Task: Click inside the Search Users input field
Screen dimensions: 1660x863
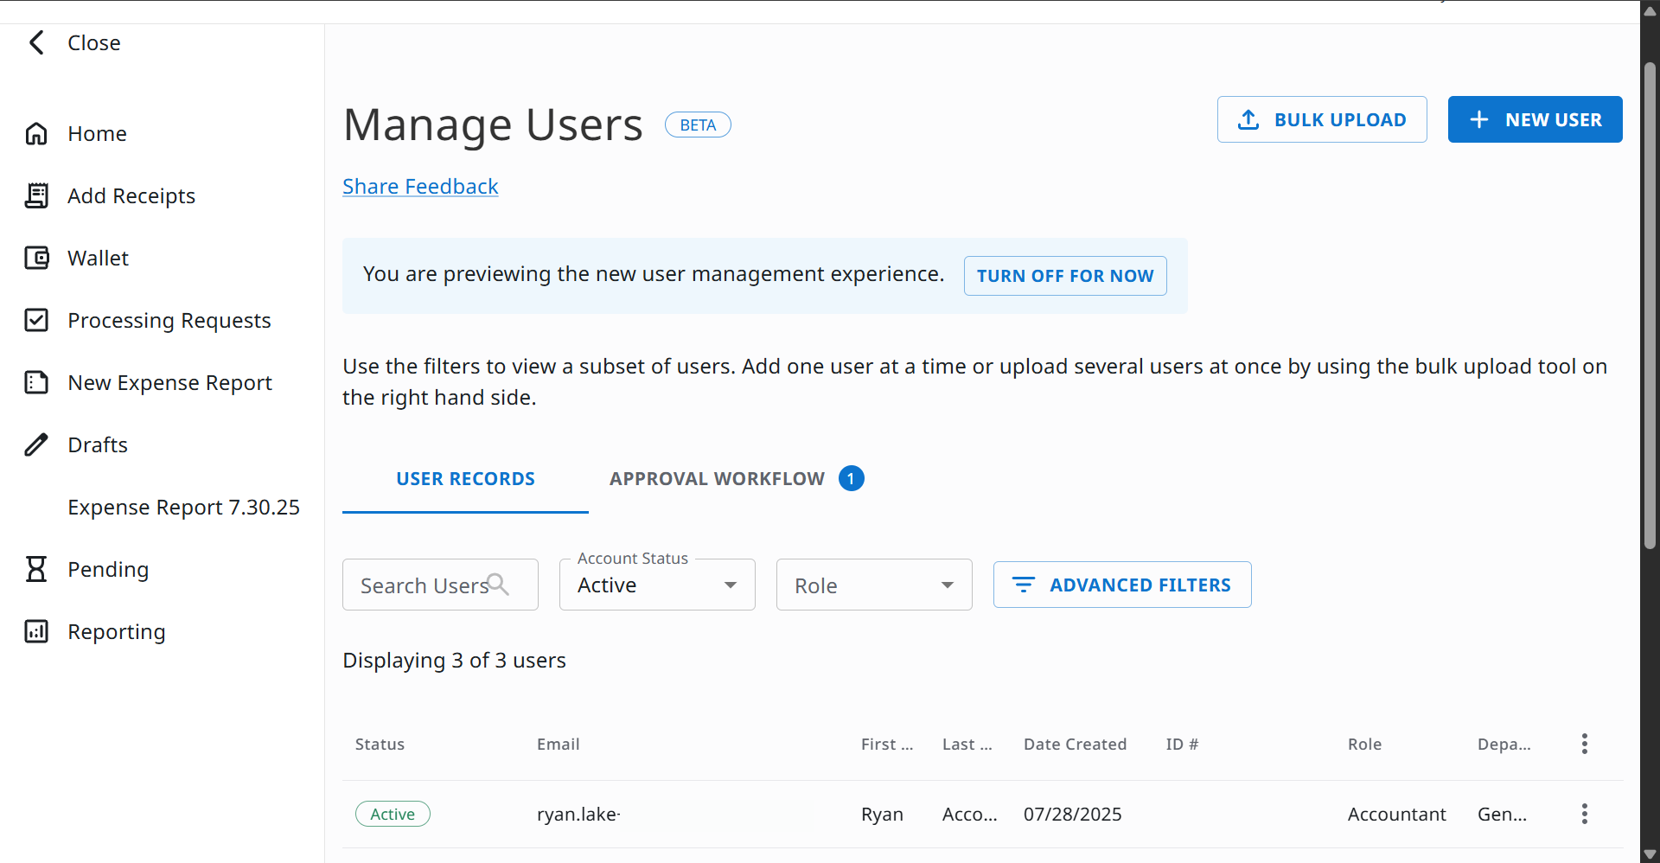Action: (x=424, y=584)
